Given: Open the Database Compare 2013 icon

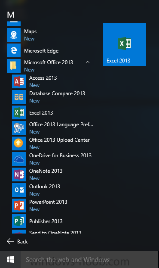Looking at the screenshot, I should (19, 97).
